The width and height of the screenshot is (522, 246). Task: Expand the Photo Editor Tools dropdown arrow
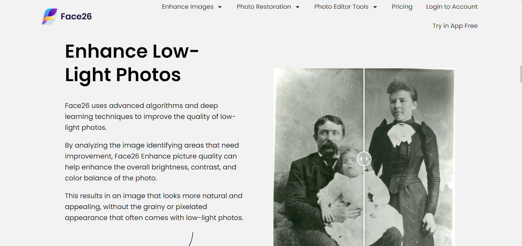[x=375, y=7]
